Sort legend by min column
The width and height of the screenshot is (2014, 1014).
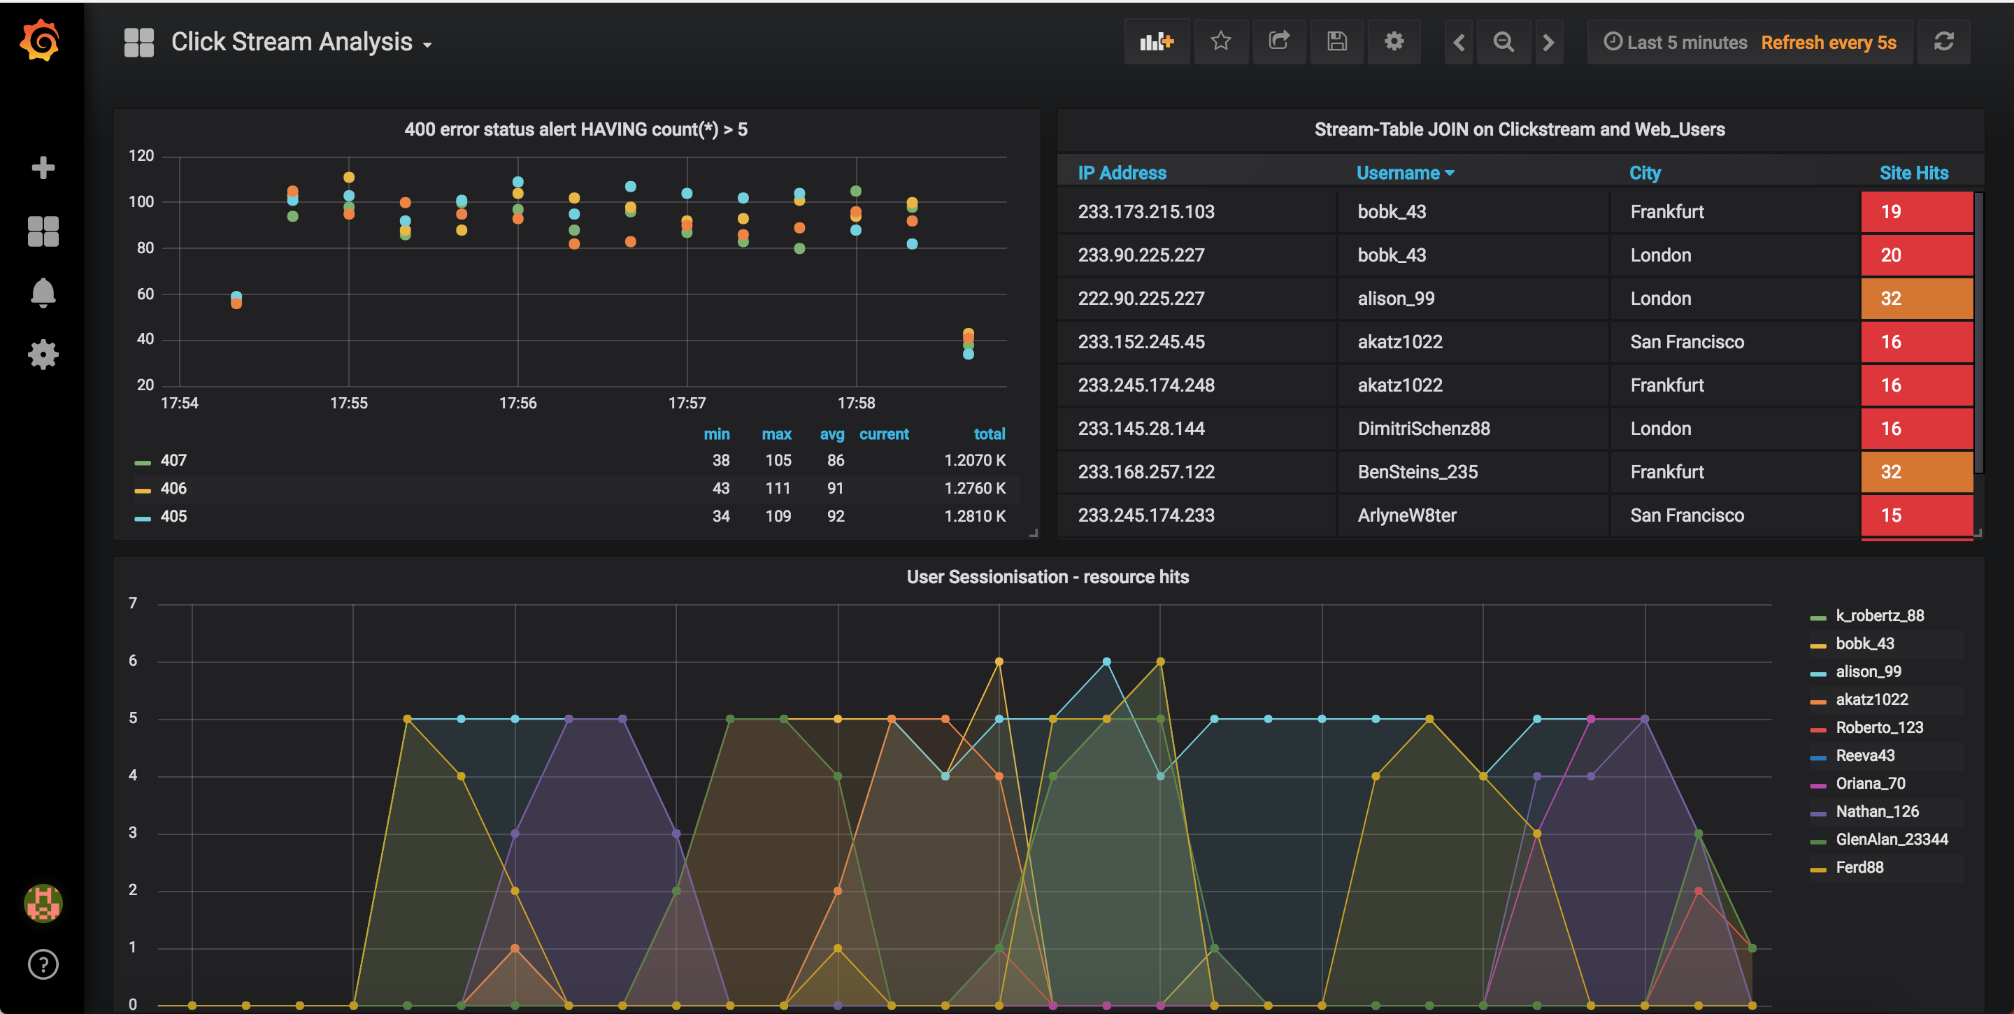coord(716,434)
